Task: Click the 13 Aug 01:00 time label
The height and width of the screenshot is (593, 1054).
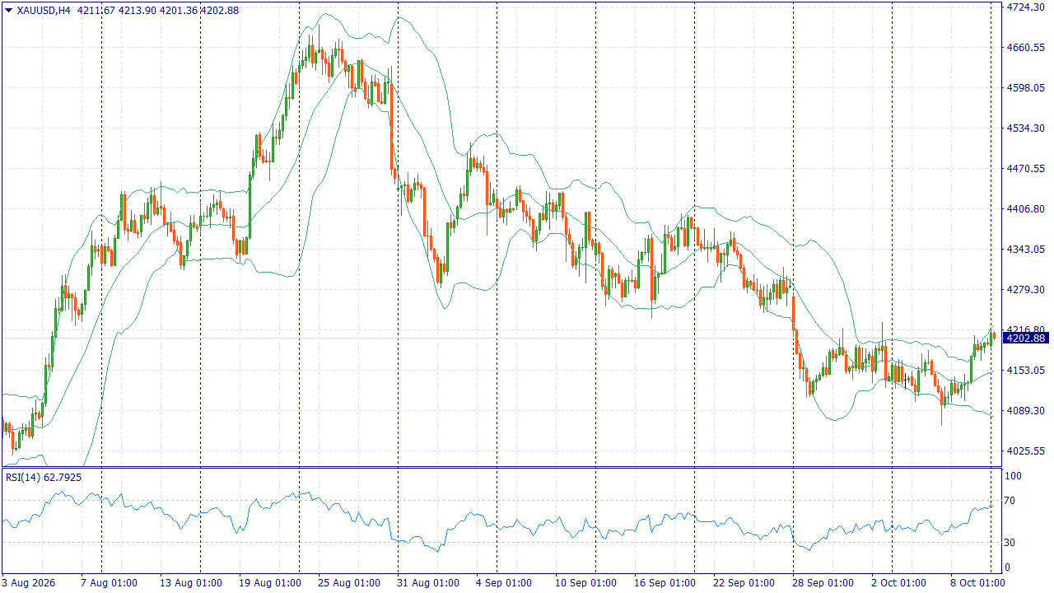Action: [x=190, y=583]
